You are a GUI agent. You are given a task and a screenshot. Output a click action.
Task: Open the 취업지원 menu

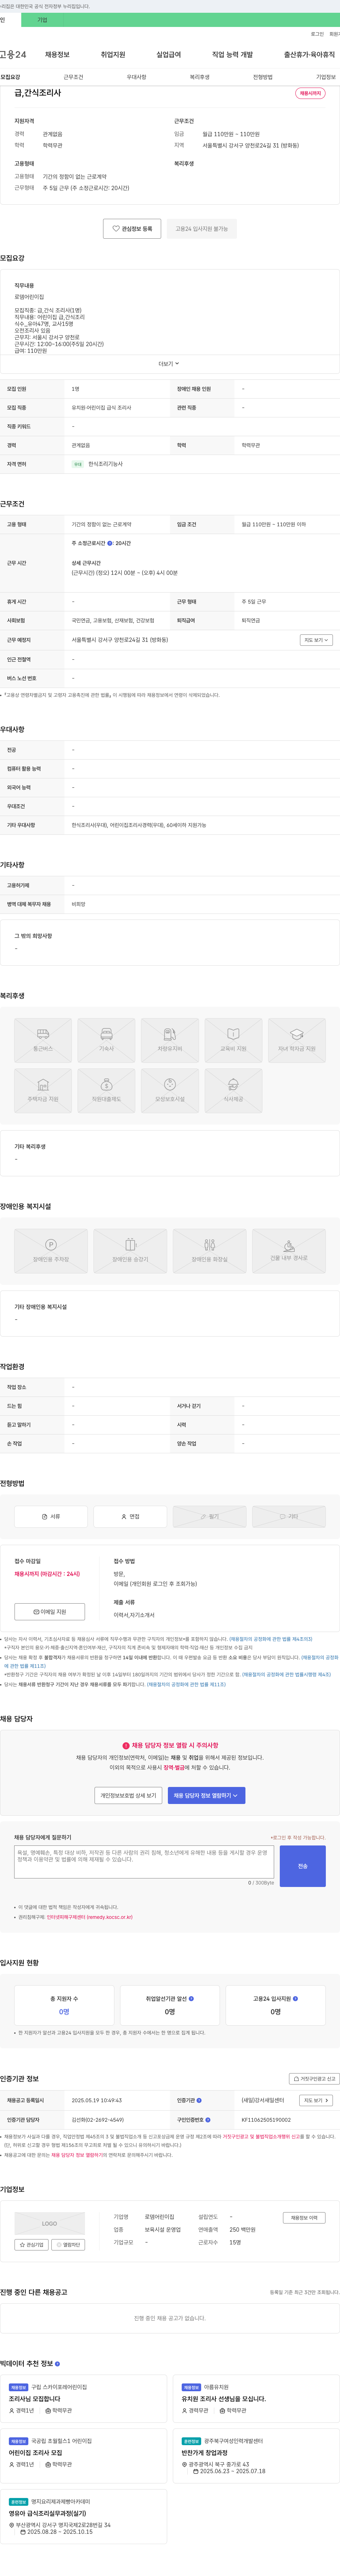pos(113,55)
